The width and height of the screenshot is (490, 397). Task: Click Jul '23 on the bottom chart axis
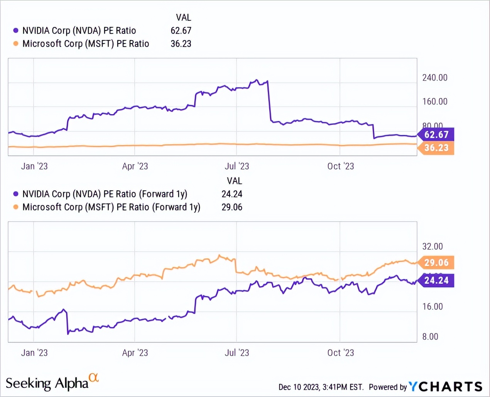237,353
